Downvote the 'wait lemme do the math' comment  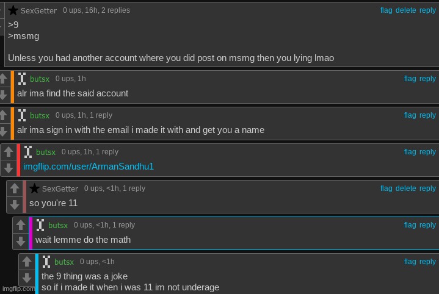(21, 241)
